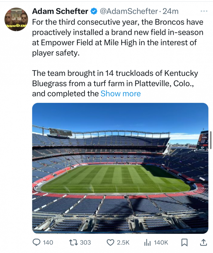Viewport: 213px width, 253px height.
Task: Like the tweet with the heart icon
Action: click(x=110, y=242)
